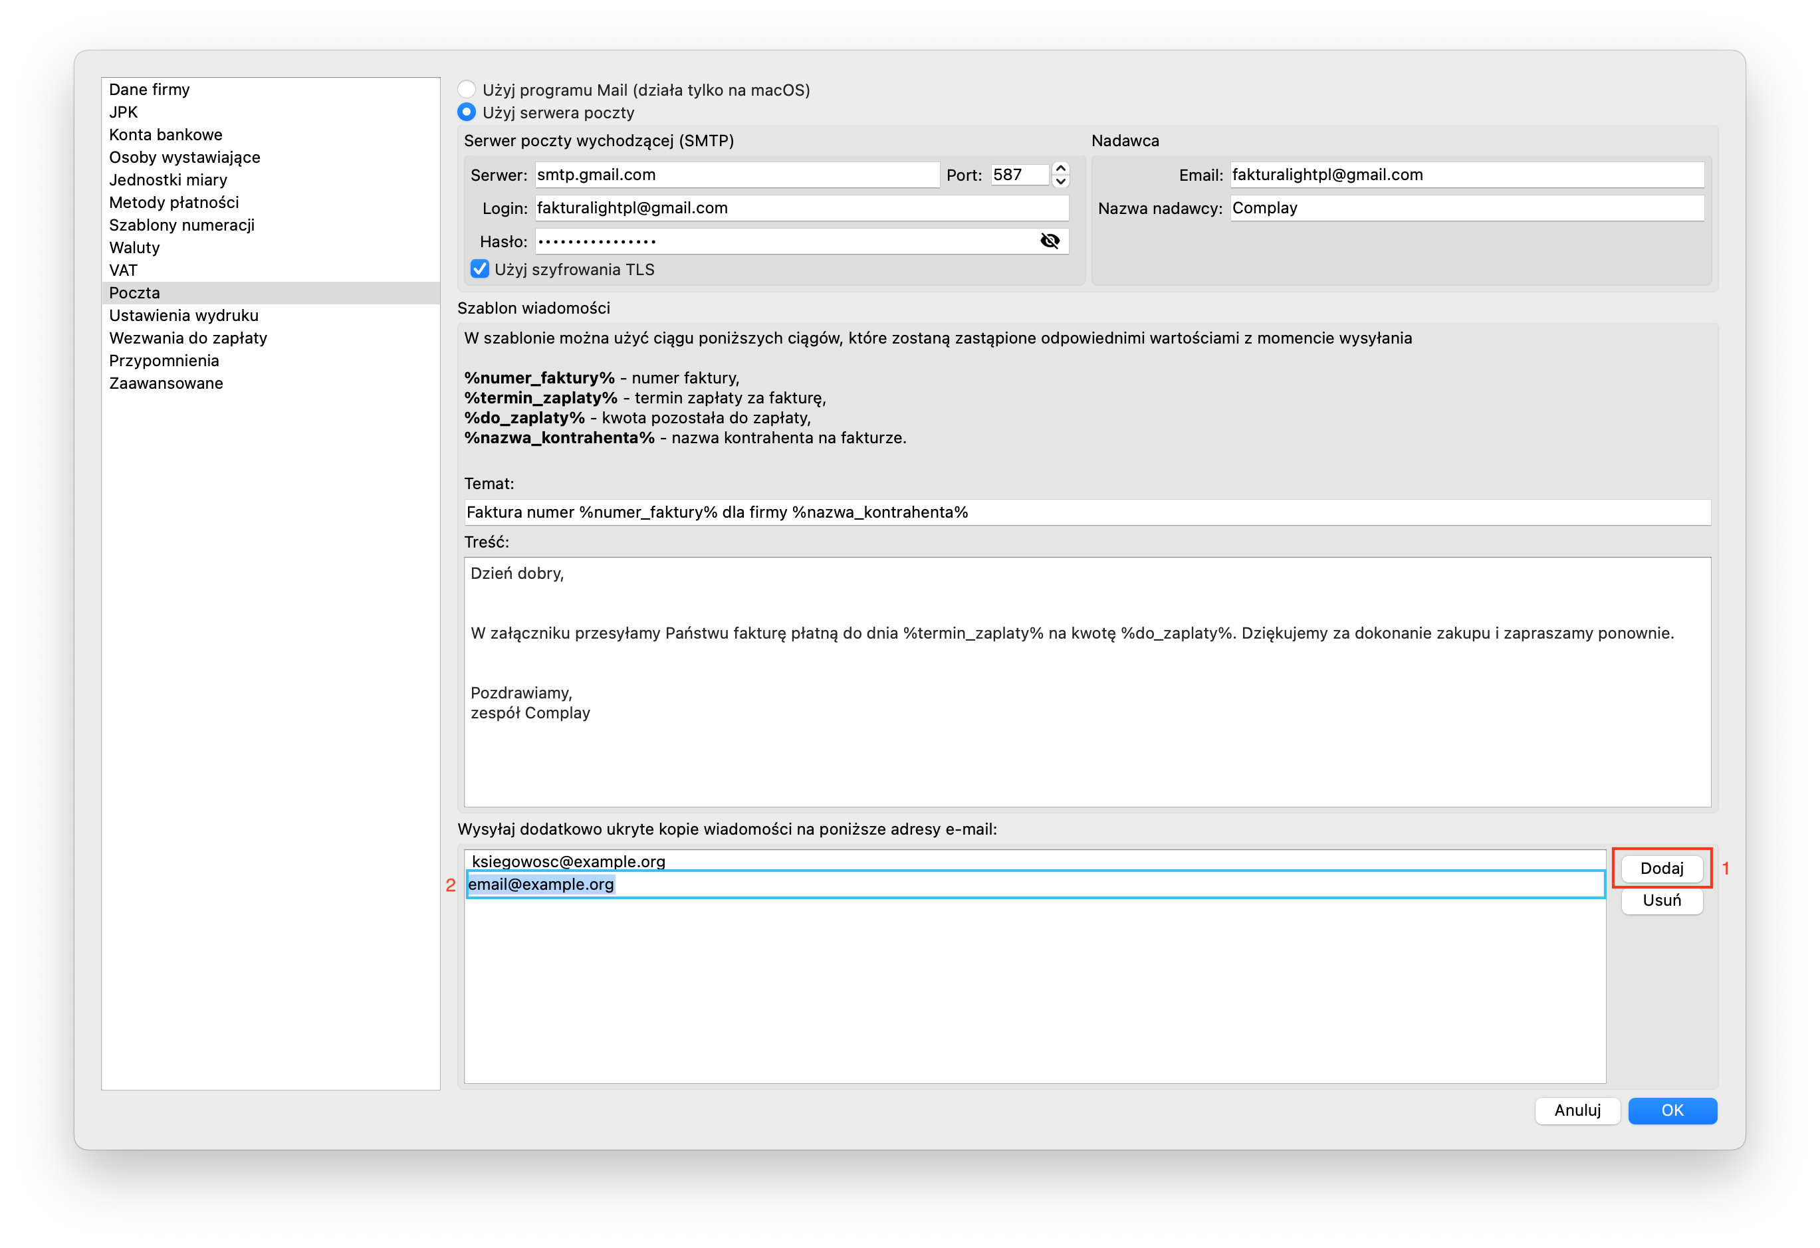
Task: Open Zaawansowane settings section
Action: coord(270,383)
